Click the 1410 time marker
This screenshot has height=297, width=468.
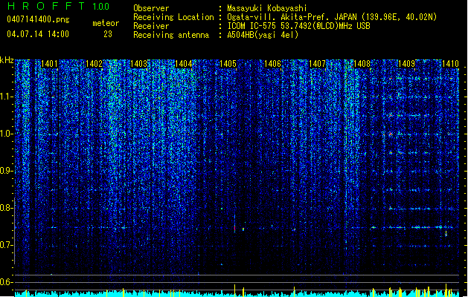point(450,64)
